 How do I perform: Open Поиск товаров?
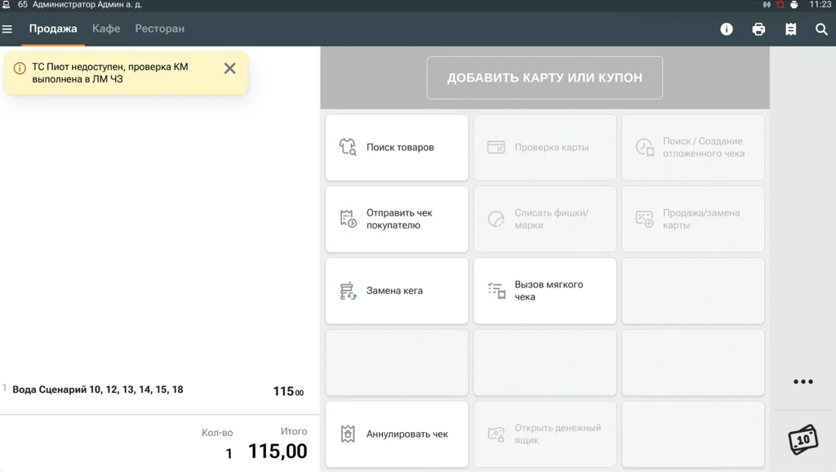click(x=397, y=147)
